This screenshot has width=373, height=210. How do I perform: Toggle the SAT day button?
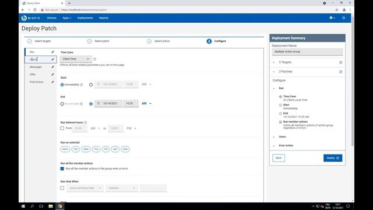(115, 149)
